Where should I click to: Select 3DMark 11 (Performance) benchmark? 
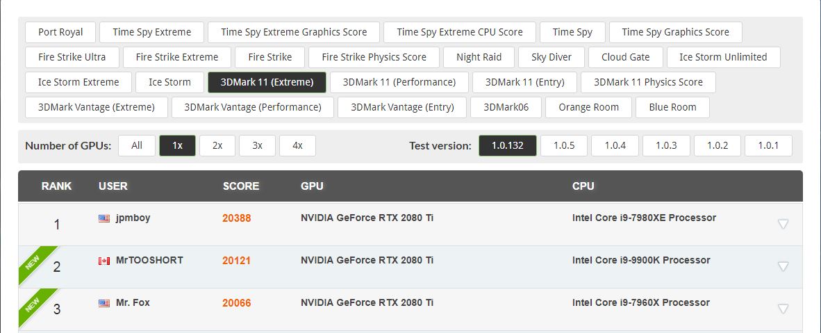[399, 82]
